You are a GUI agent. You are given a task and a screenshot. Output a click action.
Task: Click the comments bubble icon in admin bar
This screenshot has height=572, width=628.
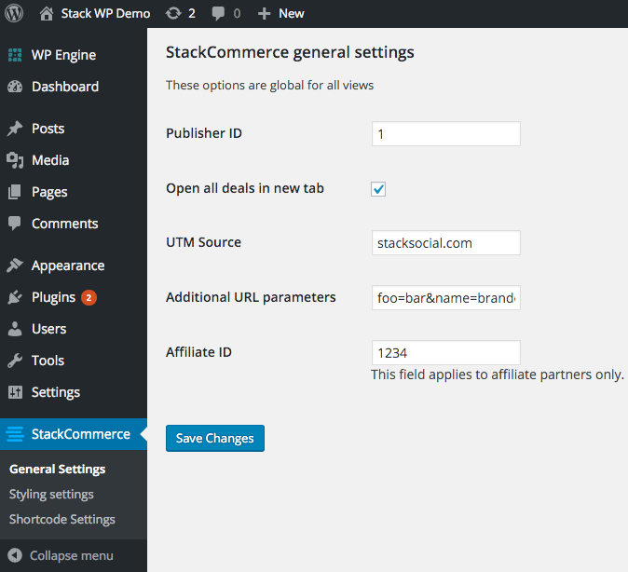point(218,14)
